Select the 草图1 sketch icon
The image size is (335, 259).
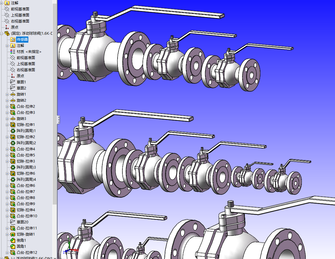click(13, 82)
